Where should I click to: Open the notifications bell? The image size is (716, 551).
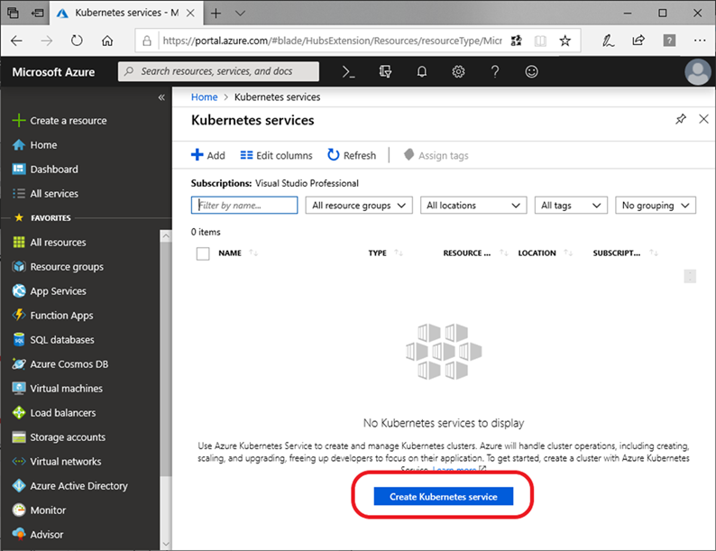pos(422,71)
